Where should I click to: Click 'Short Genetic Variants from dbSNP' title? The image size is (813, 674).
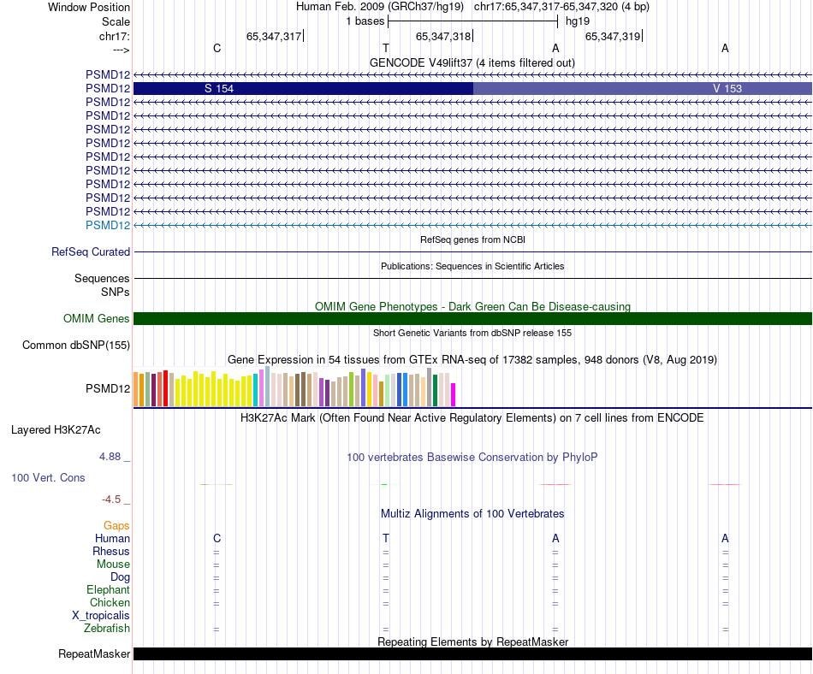pyautogui.click(x=472, y=333)
